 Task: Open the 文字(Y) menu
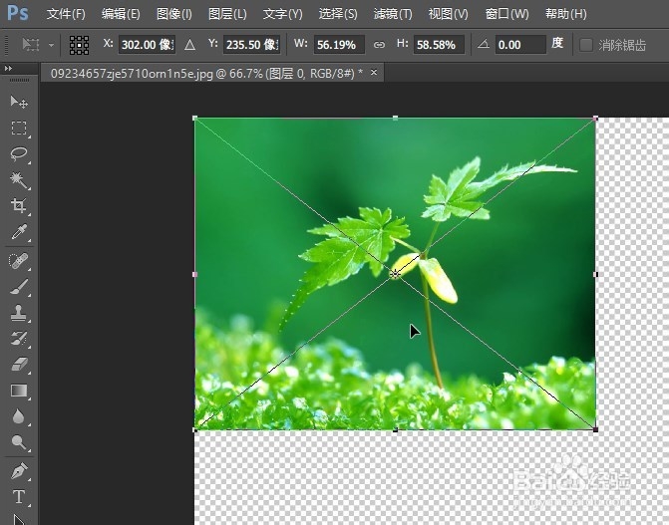pyautogui.click(x=282, y=14)
